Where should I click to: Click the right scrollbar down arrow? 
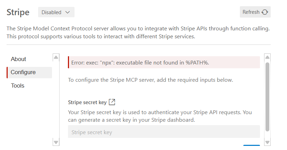pos(267,142)
